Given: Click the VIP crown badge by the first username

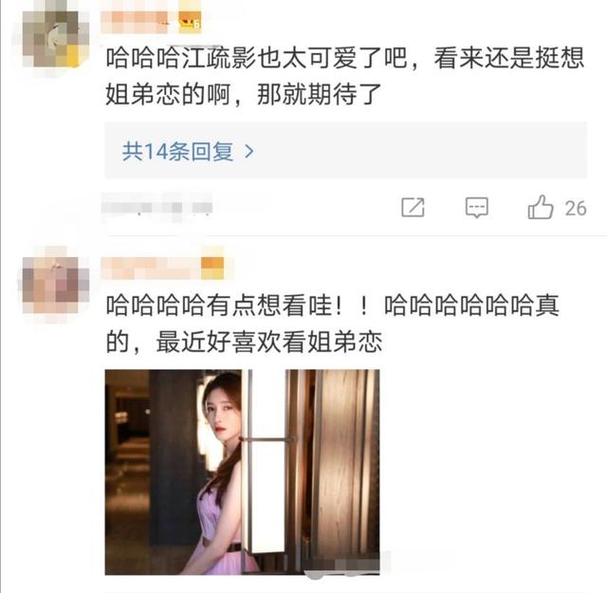Looking at the screenshot, I should pyautogui.click(x=190, y=22).
